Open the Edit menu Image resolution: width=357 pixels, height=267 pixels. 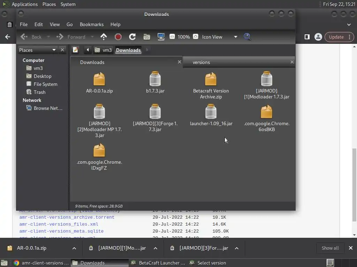(38, 24)
